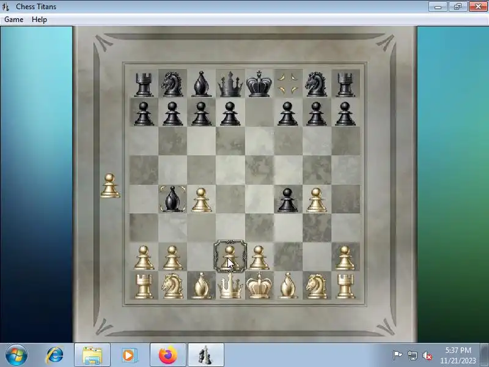489x367 pixels.
Task: Click the muted volume tray icon
Action: [427, 355]
